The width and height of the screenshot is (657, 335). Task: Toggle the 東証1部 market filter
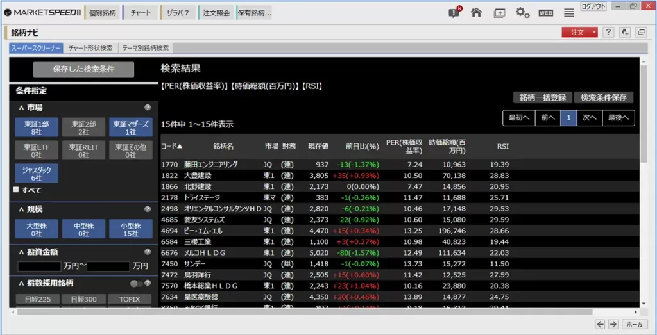click(x=37, y=127)
